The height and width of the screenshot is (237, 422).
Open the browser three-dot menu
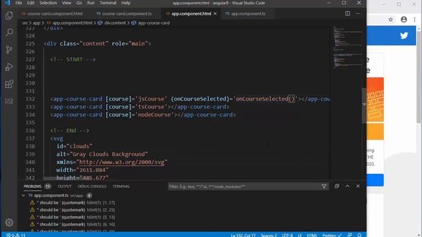click(x=415, y=19)
